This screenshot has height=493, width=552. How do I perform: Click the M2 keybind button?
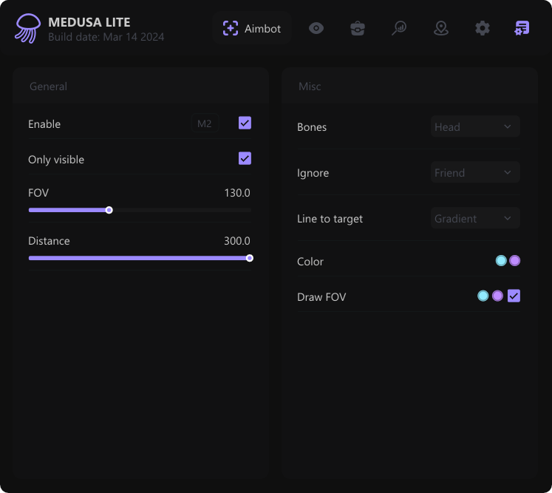pyautogui.click(x=205, y=123)
